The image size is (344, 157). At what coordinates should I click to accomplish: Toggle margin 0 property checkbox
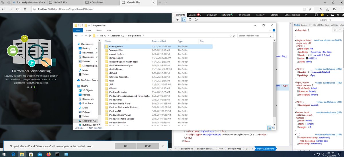[x=297, y=127]
